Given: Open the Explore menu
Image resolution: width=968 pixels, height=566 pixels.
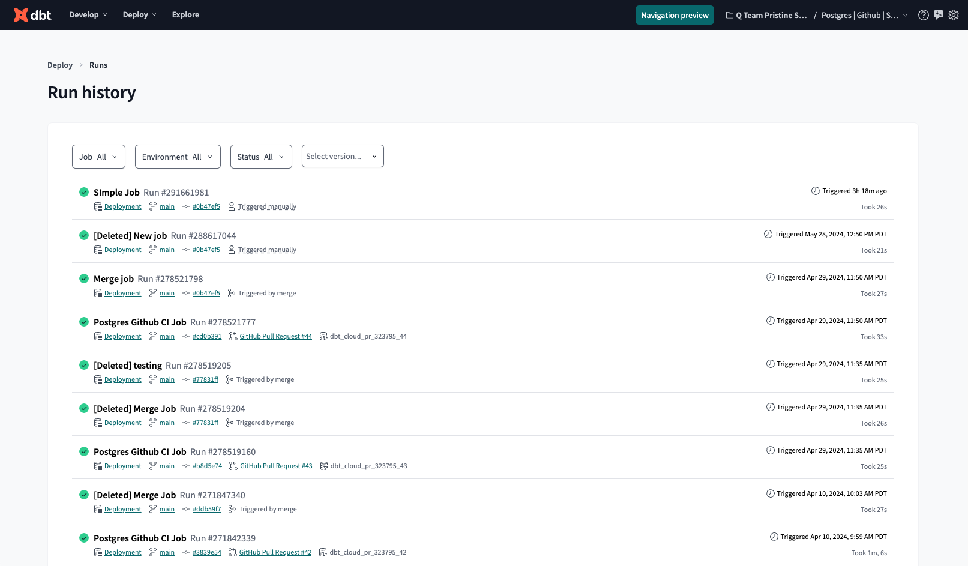Looking at the screenshot, I should (x=185, y=14).
